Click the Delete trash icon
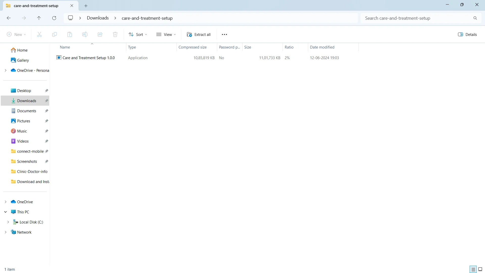485x273 pixels. click(x=115, y=35)
